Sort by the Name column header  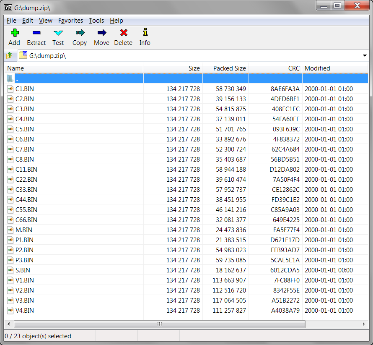(x=74, y=68)
